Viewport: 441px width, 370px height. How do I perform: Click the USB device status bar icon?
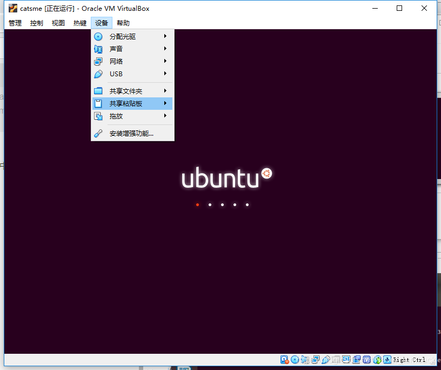(326, 360)
